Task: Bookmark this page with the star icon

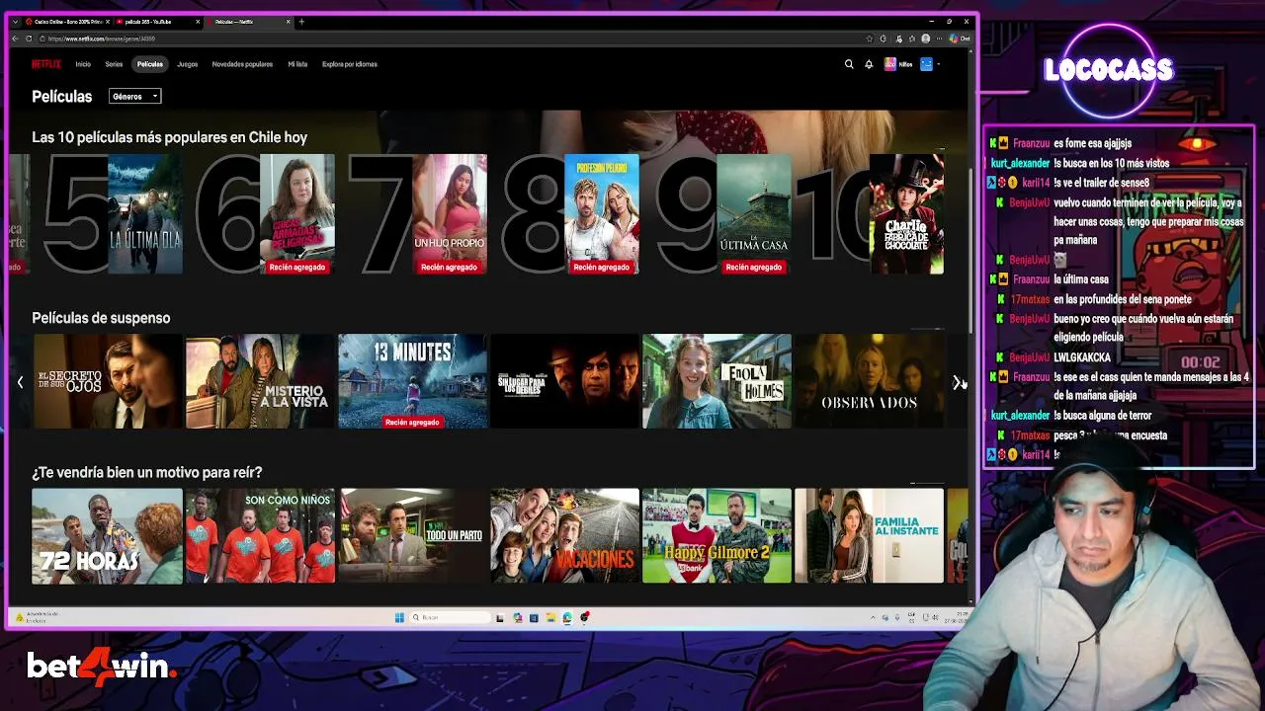Action: [869, 39]
